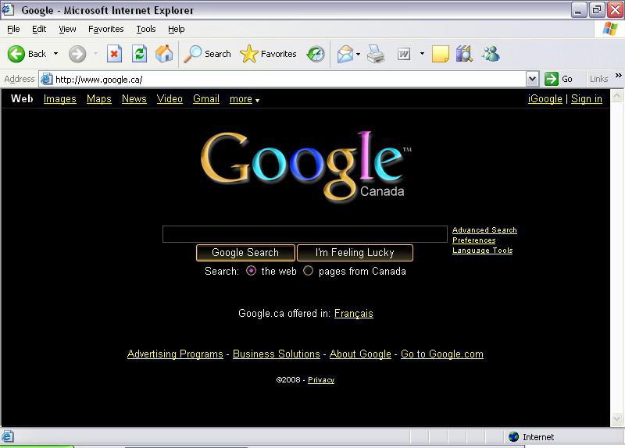Open Advertising Programs link
625x448 pixels.
click(x=175, y=354)
